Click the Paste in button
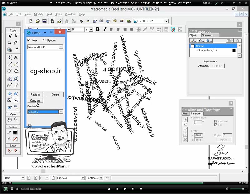This screenshot has width=250, height=194. tap(35, 95)
